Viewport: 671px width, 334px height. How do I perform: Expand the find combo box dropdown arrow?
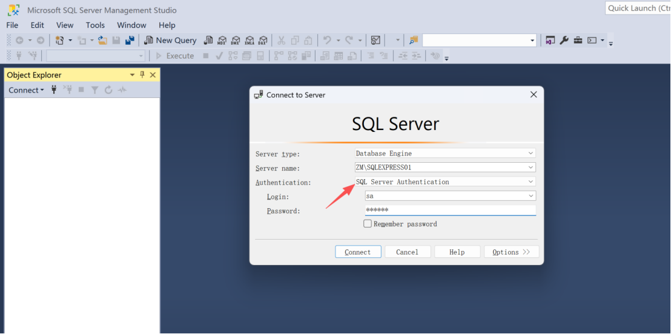[x=532, y=40]
